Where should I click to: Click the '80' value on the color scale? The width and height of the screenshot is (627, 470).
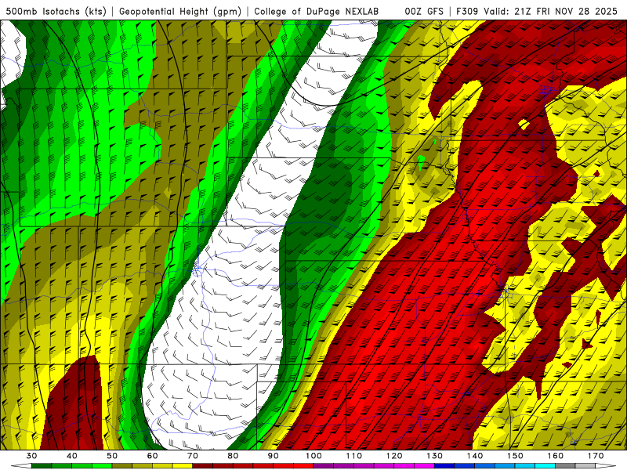point(233,456)
